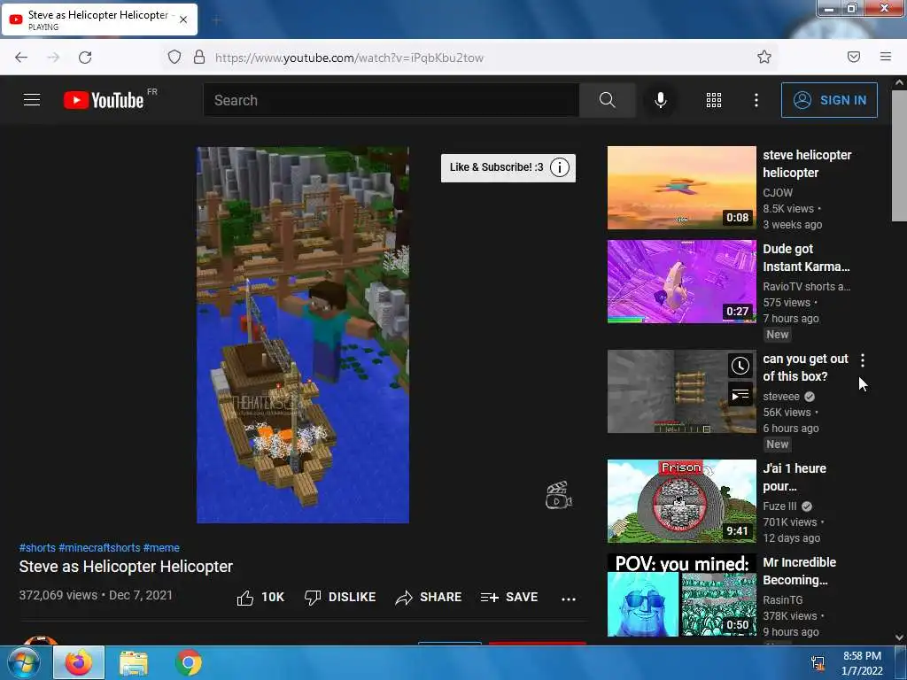Go back in browser history
Image resolution: width=907 pixels, height=680 pixels.
[21, 58]
